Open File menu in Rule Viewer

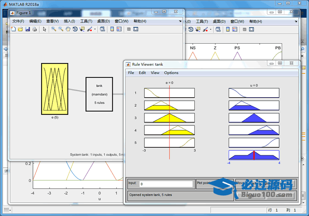click(x=131, y=73)
